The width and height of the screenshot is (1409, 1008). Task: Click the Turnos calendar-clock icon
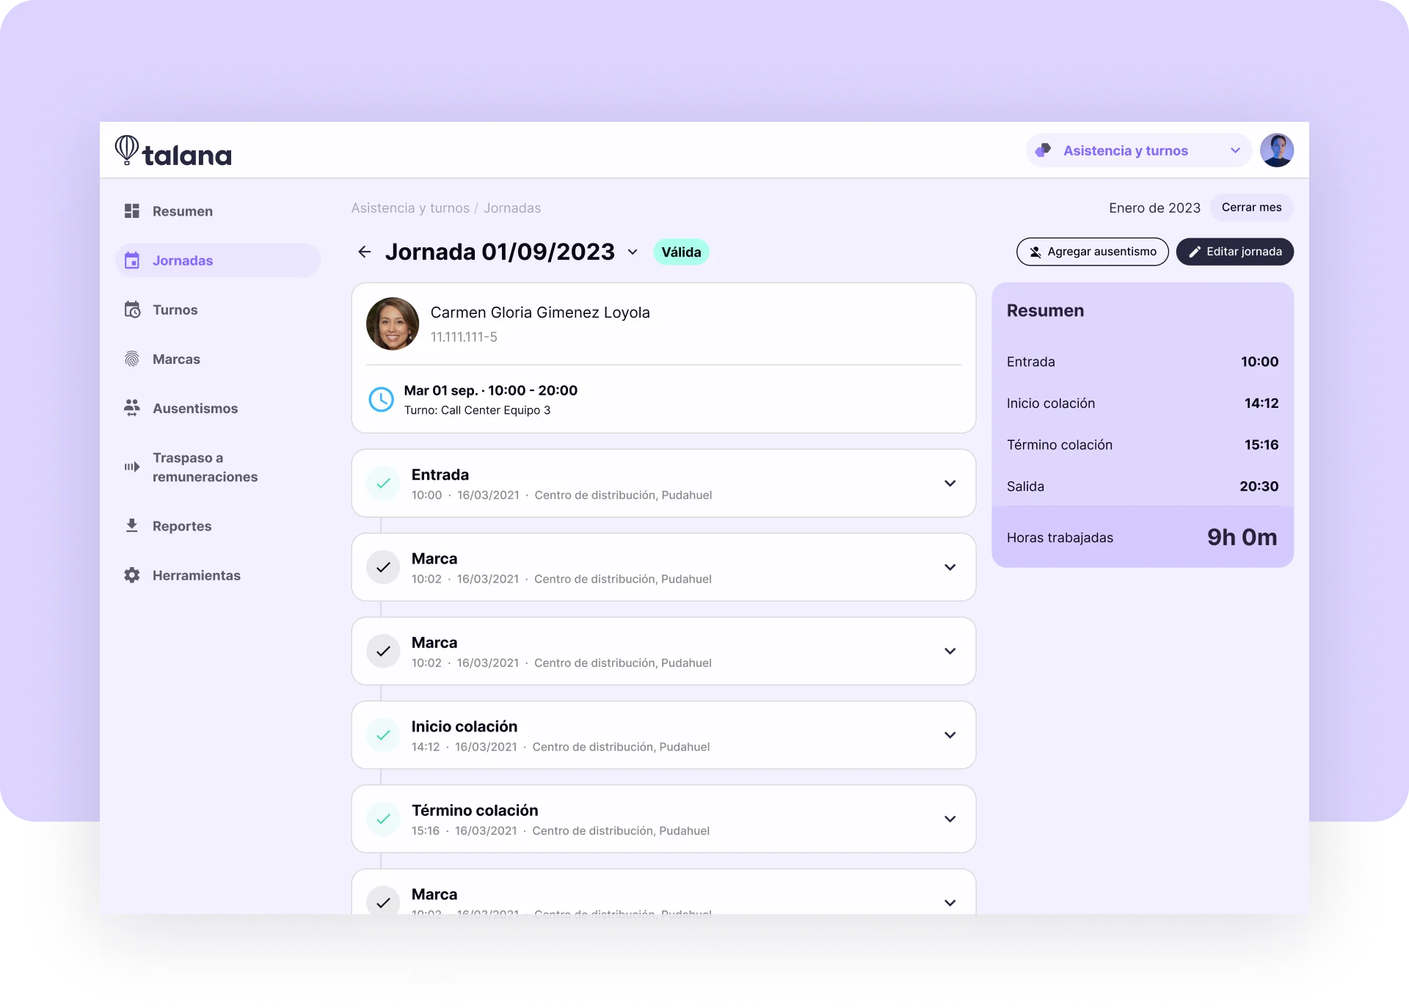point(132,310)
